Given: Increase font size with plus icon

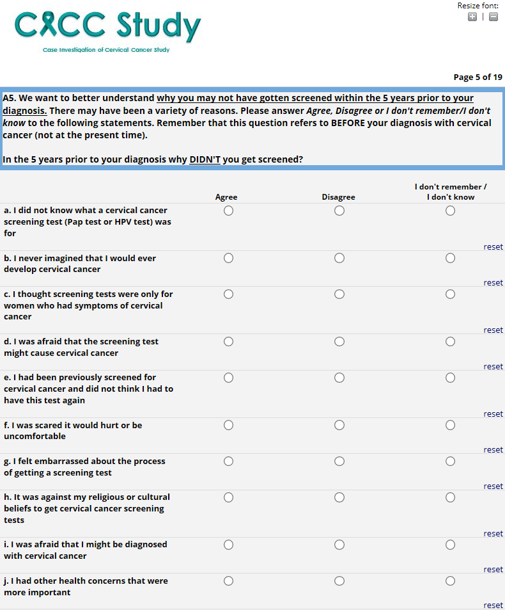Looking at the screenshot, I should click(x=472, y=17).
